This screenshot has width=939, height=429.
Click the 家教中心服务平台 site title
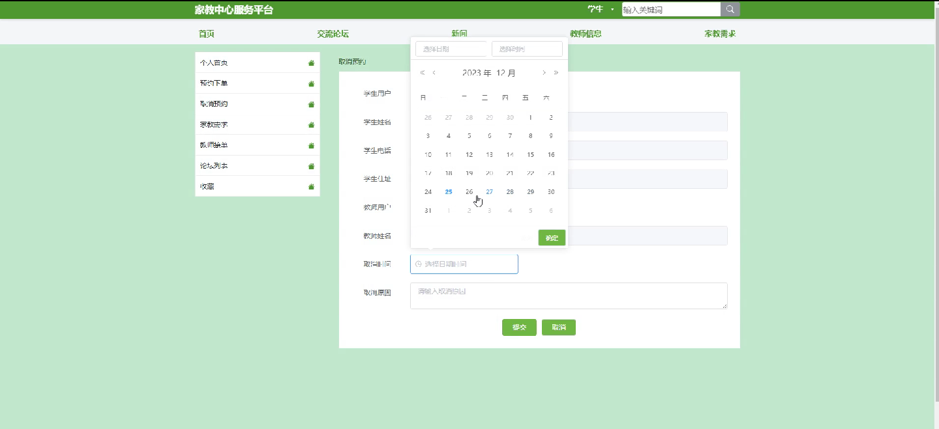pos(233,10)
